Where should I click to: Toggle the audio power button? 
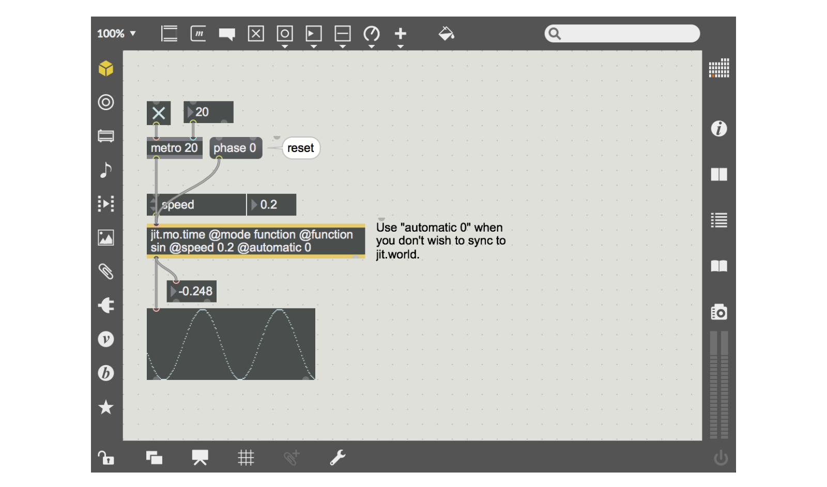click(721, 458)
